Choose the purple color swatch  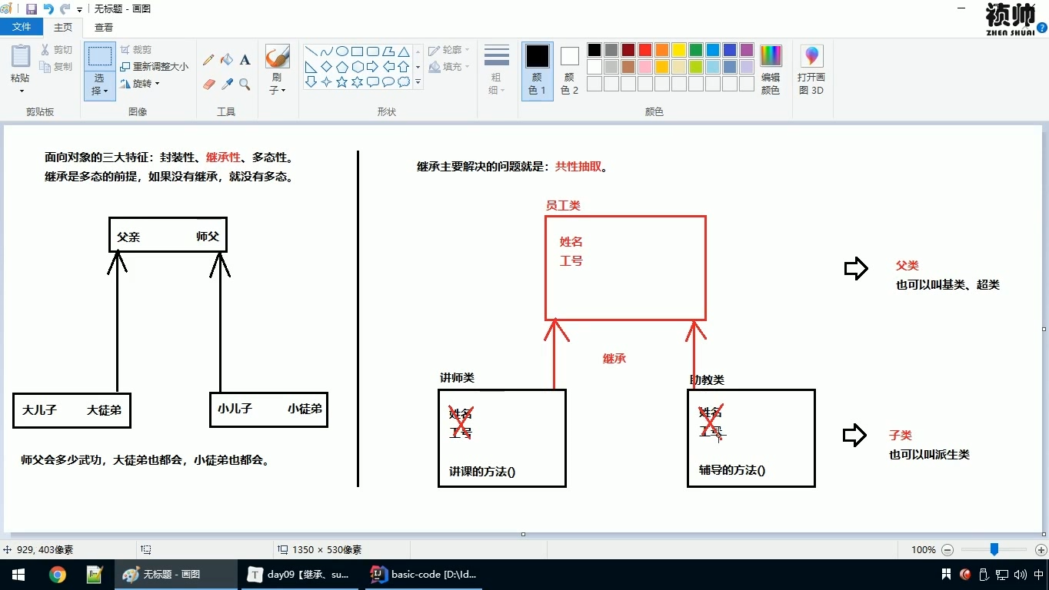click(x=747, y=50)
